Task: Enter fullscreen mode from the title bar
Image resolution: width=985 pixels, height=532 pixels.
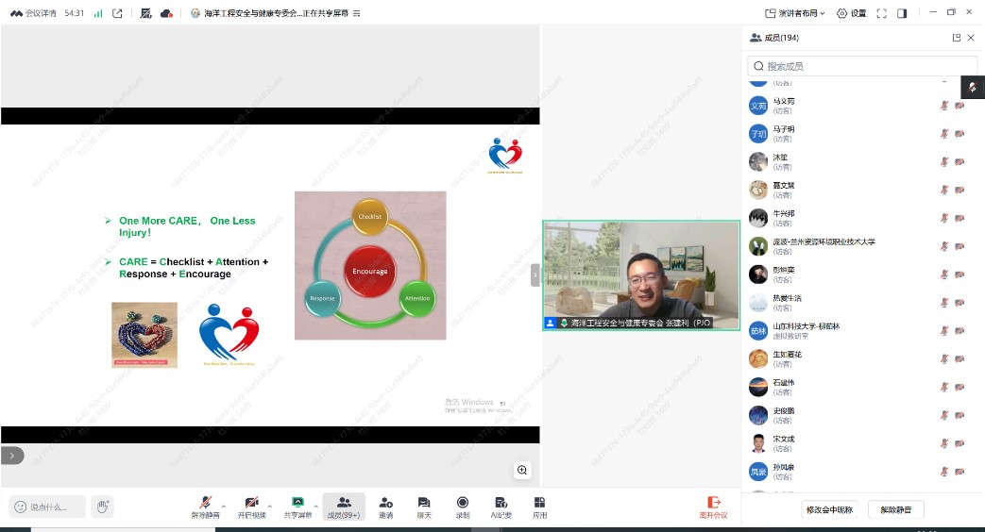Action: (881, 13)
